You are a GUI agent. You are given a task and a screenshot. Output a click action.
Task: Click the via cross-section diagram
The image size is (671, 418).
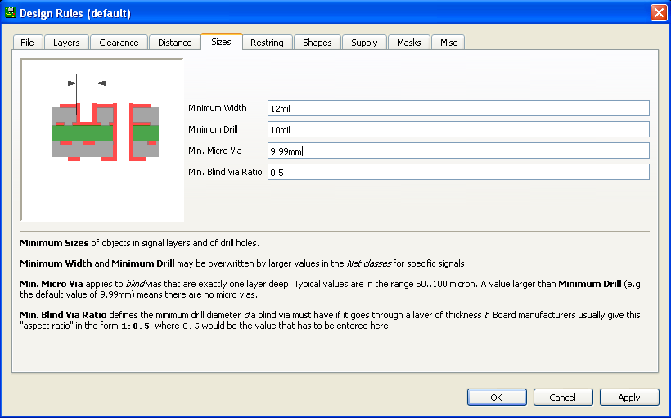[103, 140]
